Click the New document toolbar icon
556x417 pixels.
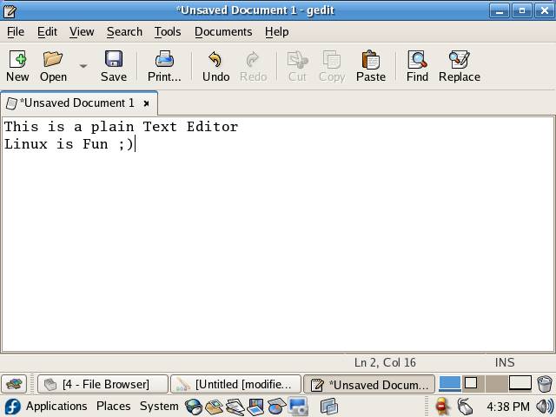17,60
